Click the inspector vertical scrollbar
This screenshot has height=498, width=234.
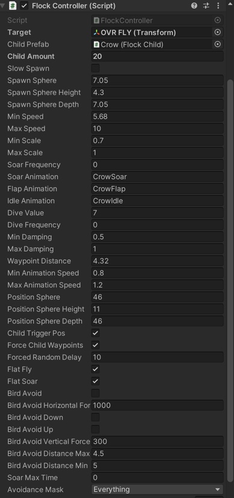pos(230,279)
